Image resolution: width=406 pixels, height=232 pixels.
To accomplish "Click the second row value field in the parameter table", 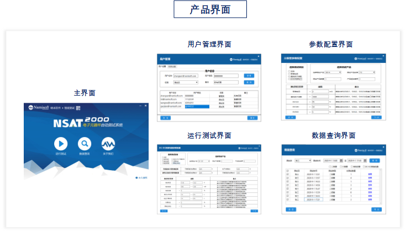I will 320,97.
